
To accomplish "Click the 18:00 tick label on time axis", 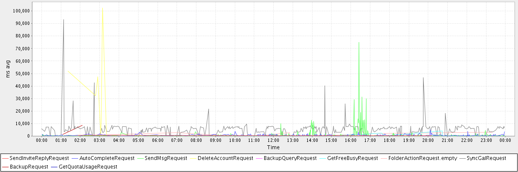I will click(389, 140).
